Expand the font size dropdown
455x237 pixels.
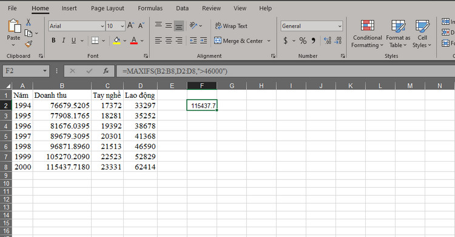point(123,26)
